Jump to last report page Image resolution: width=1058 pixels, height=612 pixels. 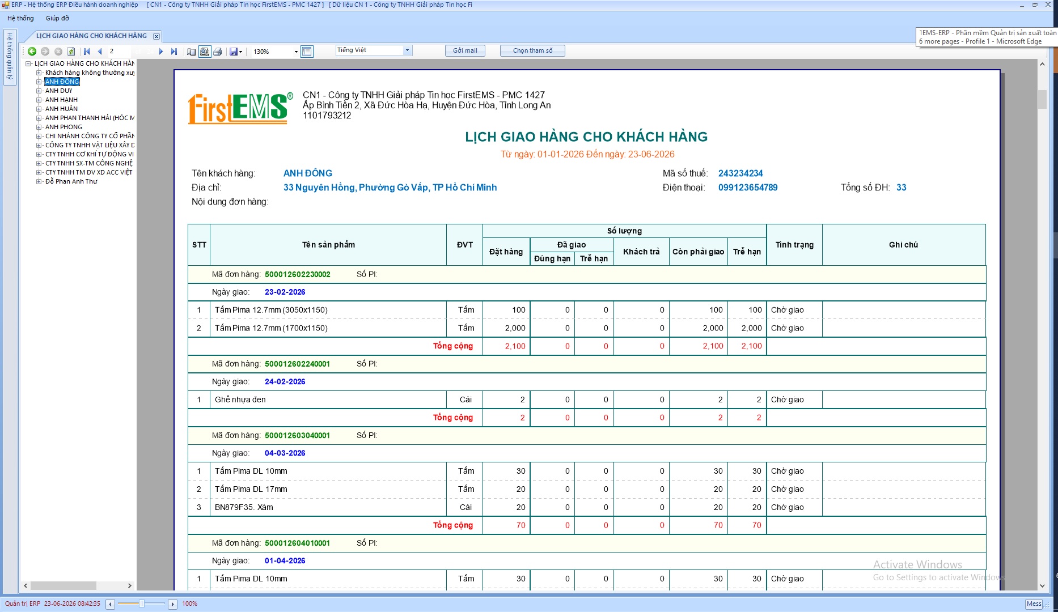tap(174, 51)
